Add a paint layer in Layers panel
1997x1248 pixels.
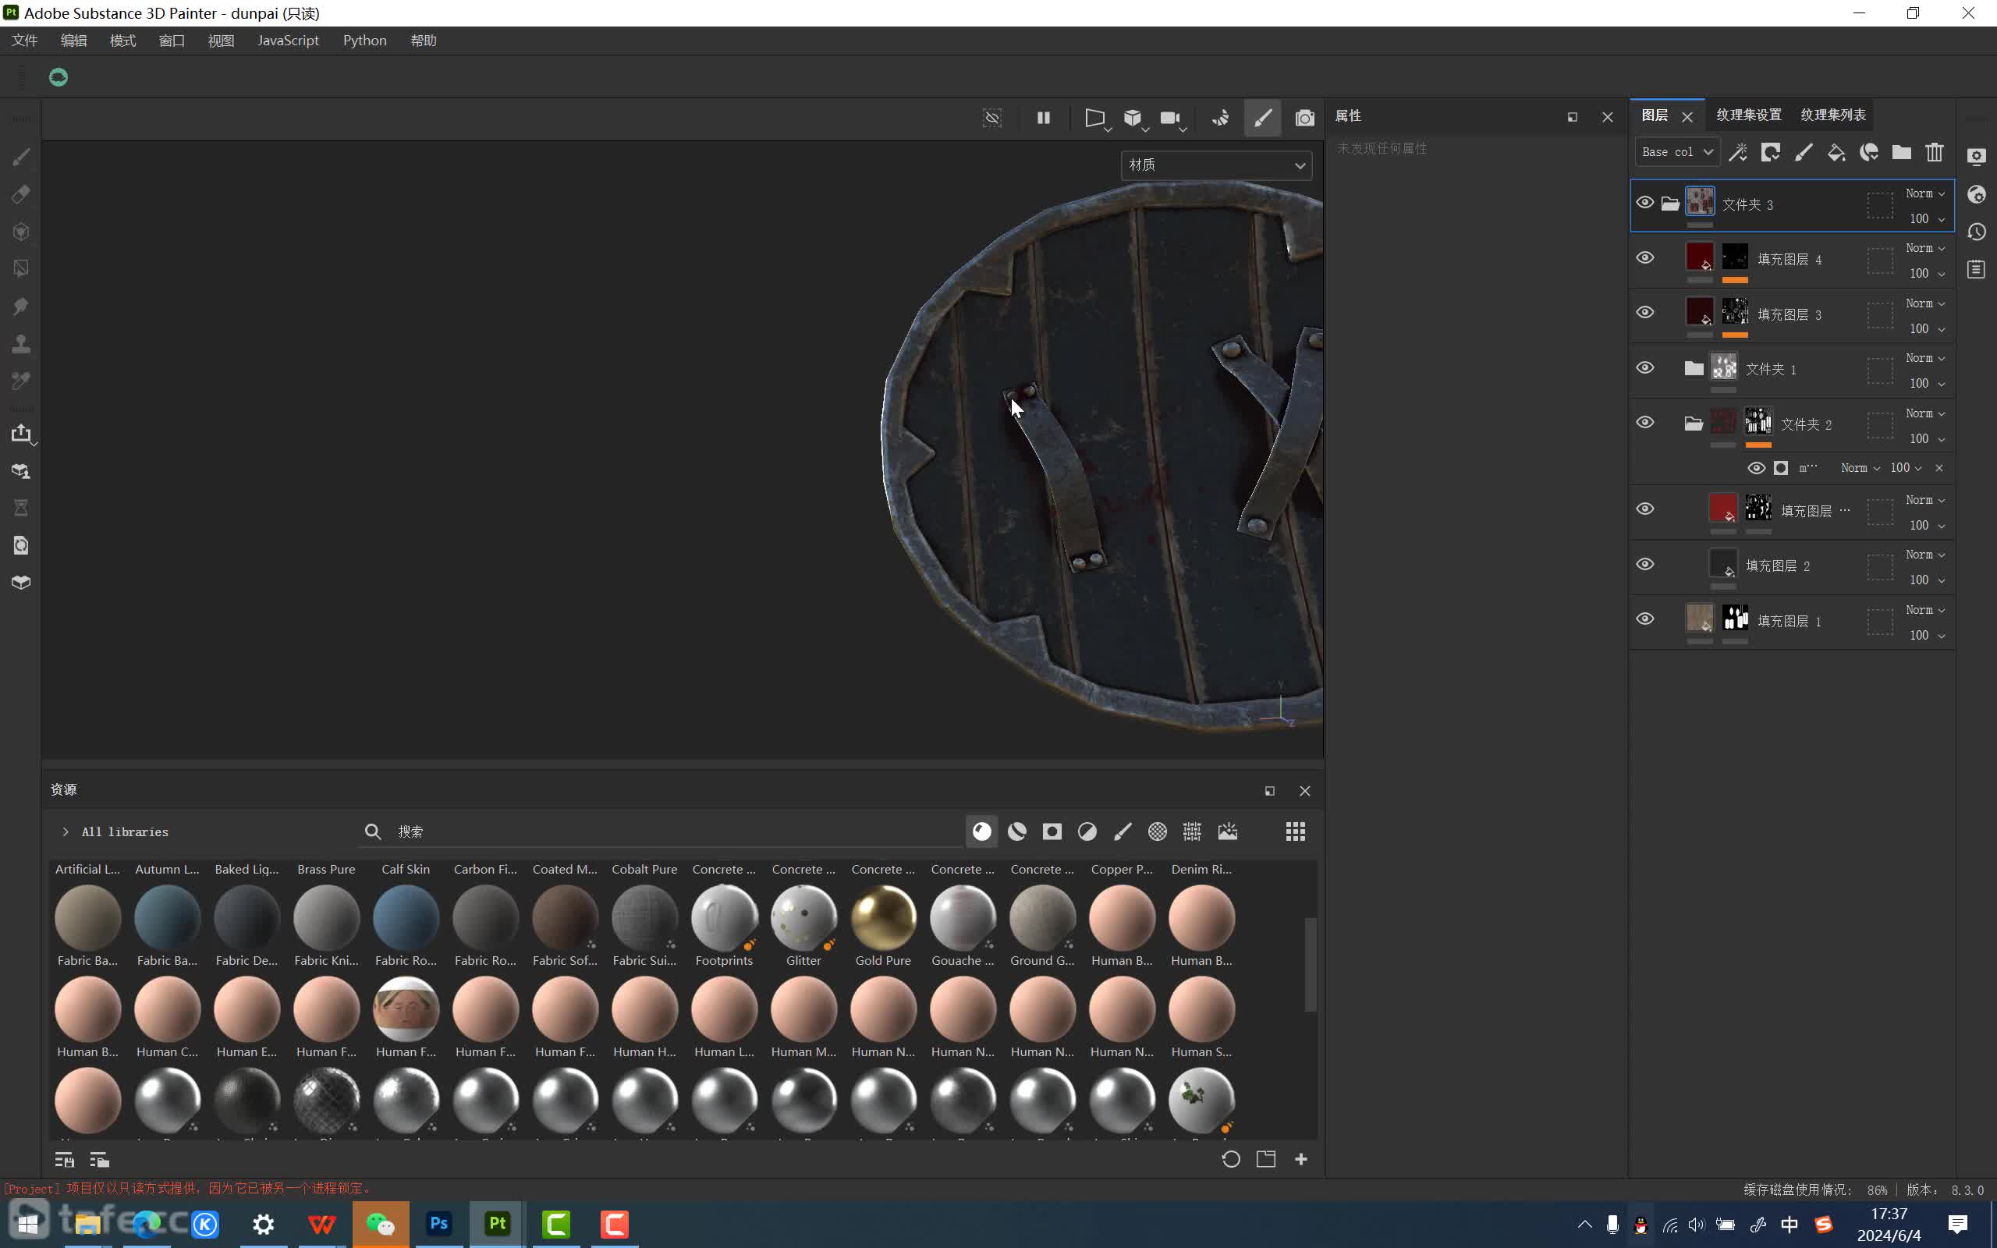(x=1803, y=152)
